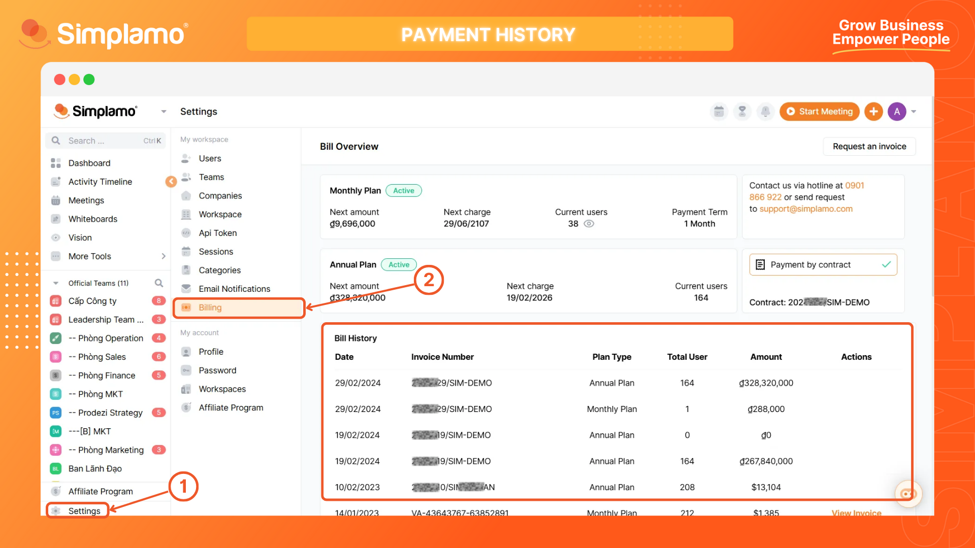Click the purple user avatar A

pyautogui.click(x=897, y=112)
